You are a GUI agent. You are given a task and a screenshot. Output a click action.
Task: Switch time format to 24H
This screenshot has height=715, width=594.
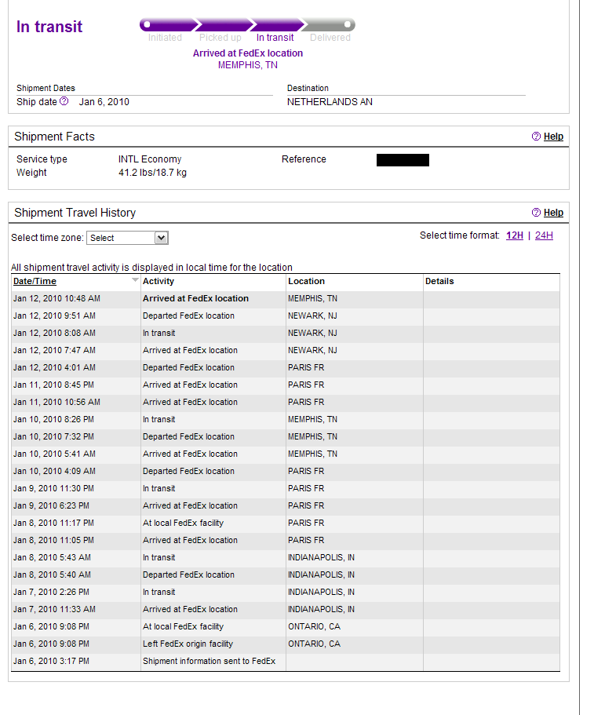pyautogui.click(x=544, y=235)
